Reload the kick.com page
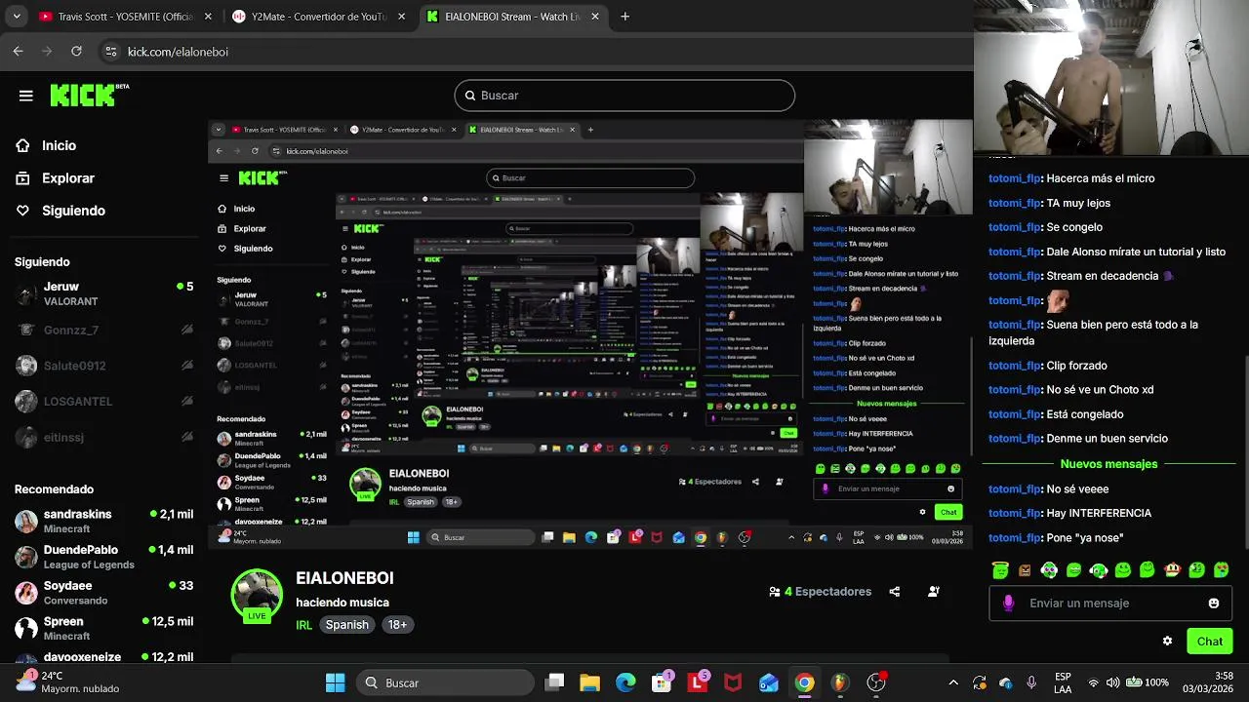1249x702 pixels. tap(76, 52)
